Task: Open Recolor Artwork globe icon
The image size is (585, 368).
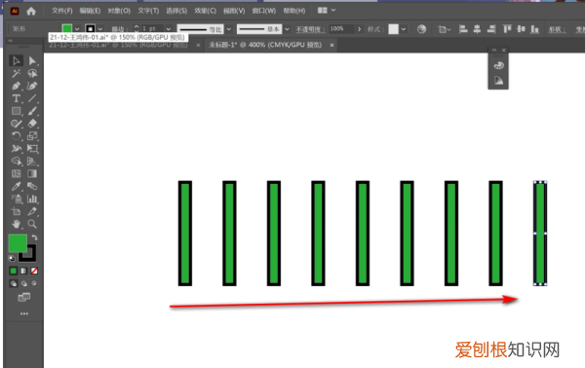Action: [421, 29]
